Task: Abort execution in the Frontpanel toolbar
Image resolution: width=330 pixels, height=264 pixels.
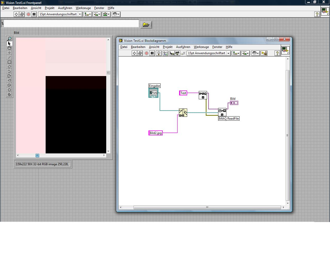Action: pos(28,14)
